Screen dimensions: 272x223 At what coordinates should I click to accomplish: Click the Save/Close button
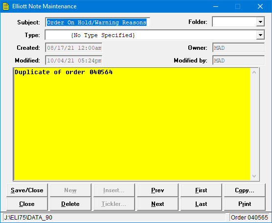(27, 190)
